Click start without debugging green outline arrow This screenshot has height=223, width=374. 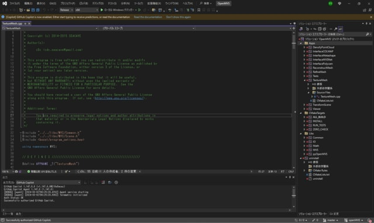click(140, 10)
